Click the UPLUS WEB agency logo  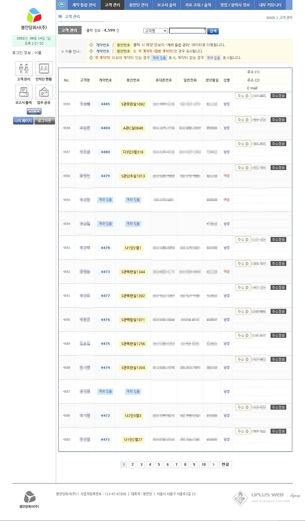(x=266, y=498)
